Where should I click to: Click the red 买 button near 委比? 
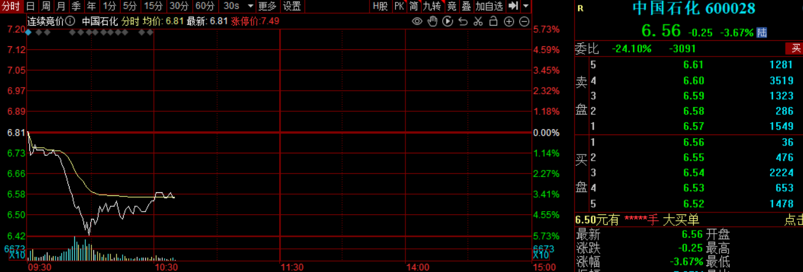click(x=795, y=49)
